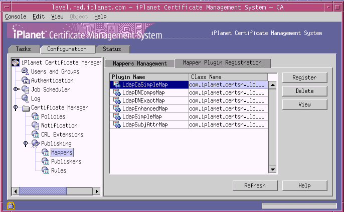Select the Configuration tab
Image resolution: width=344 pixels, height=212 pixels.
(67, 49)
